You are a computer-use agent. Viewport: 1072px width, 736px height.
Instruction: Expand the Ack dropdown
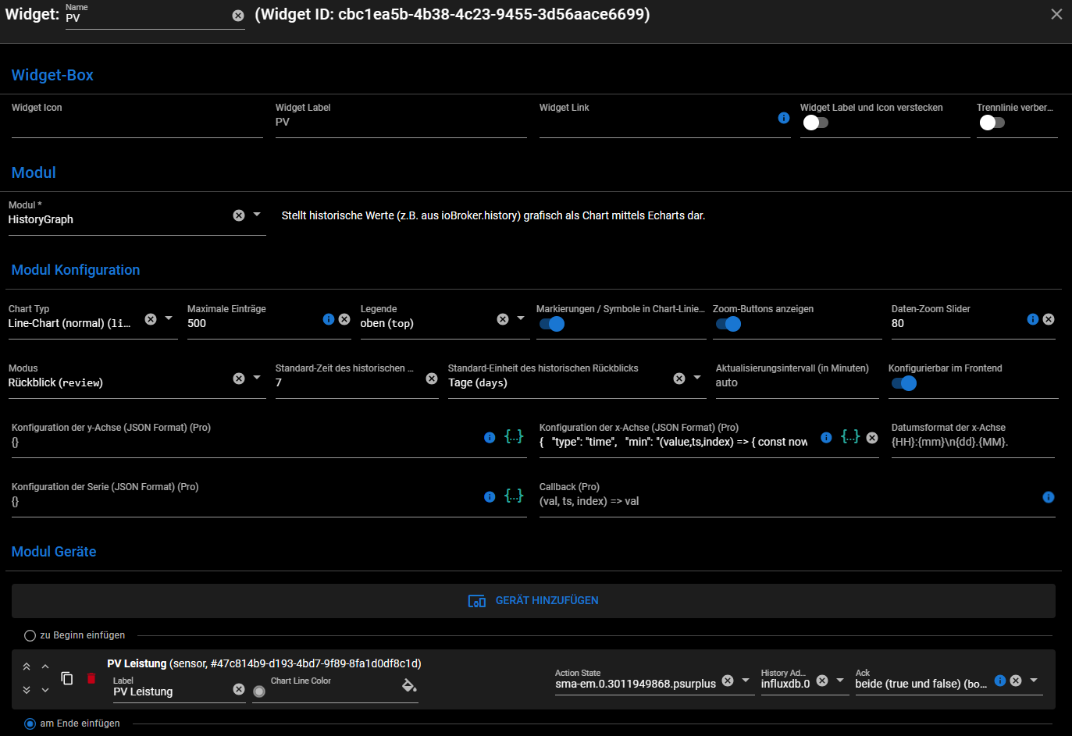tap(1034, 680)
